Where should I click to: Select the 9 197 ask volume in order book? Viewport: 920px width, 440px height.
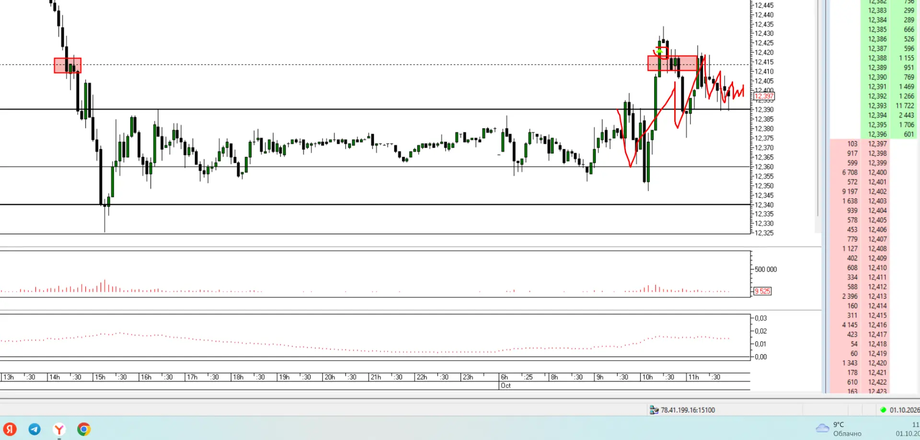tap(850, 192)
